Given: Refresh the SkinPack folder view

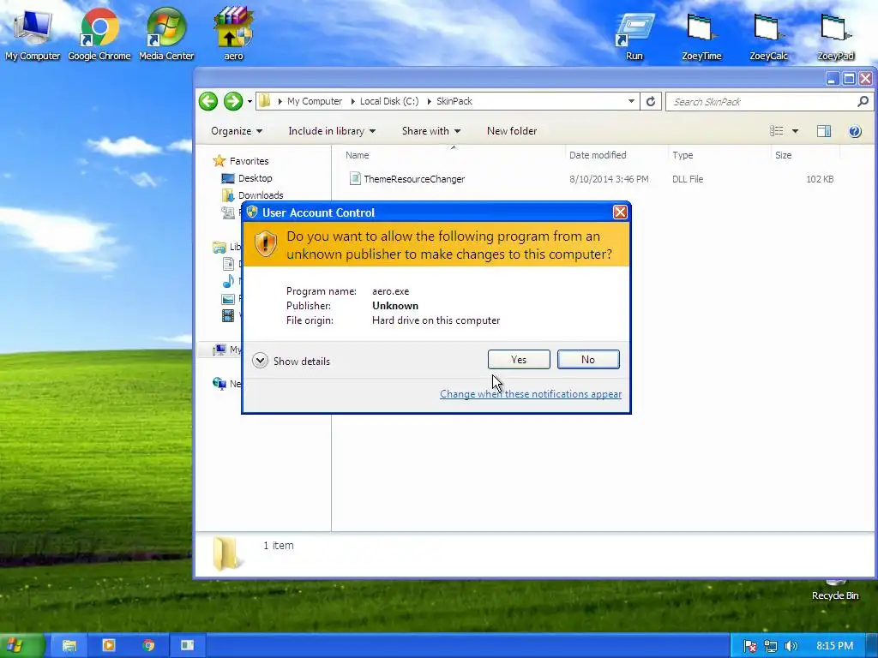Looking at the screenshot, I should coord(651,101).
